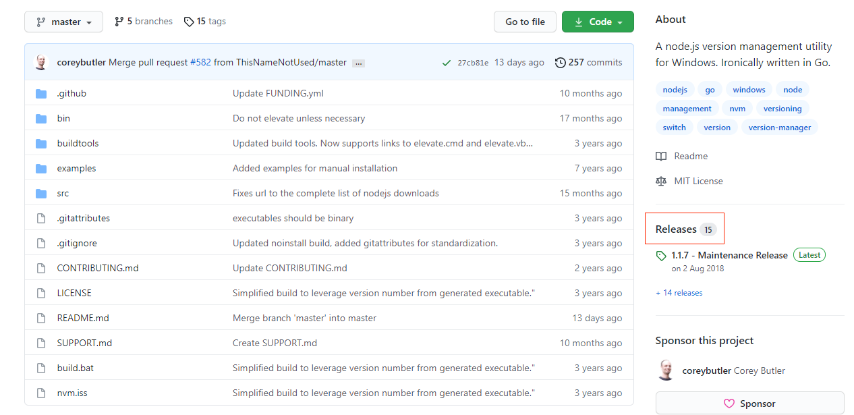Click the build.bat file icon
Image resolution: width=854 pixels, height=415 pixels.
(x=41, y=368)
